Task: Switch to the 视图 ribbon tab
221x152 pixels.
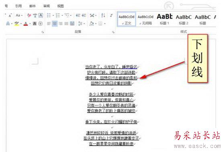Action: 61,6
